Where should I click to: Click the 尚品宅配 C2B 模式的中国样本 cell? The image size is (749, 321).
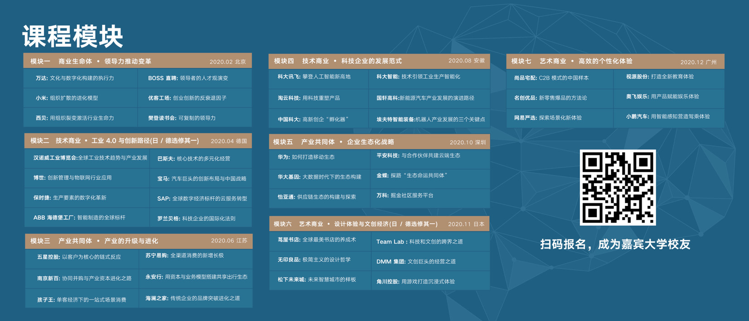[559, 78]
